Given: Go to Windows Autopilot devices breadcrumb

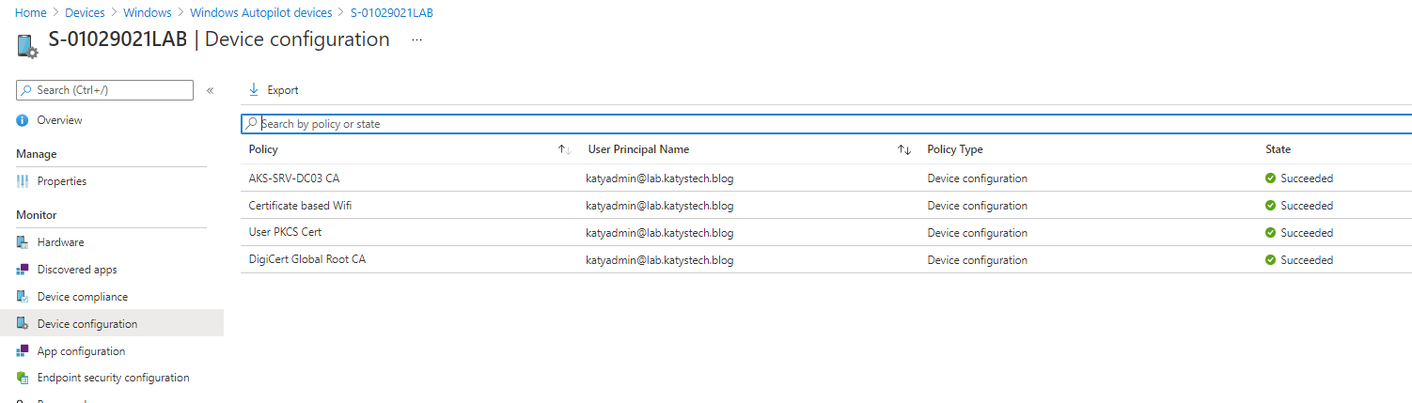Looking at the screenshot, I should (260, 13).
